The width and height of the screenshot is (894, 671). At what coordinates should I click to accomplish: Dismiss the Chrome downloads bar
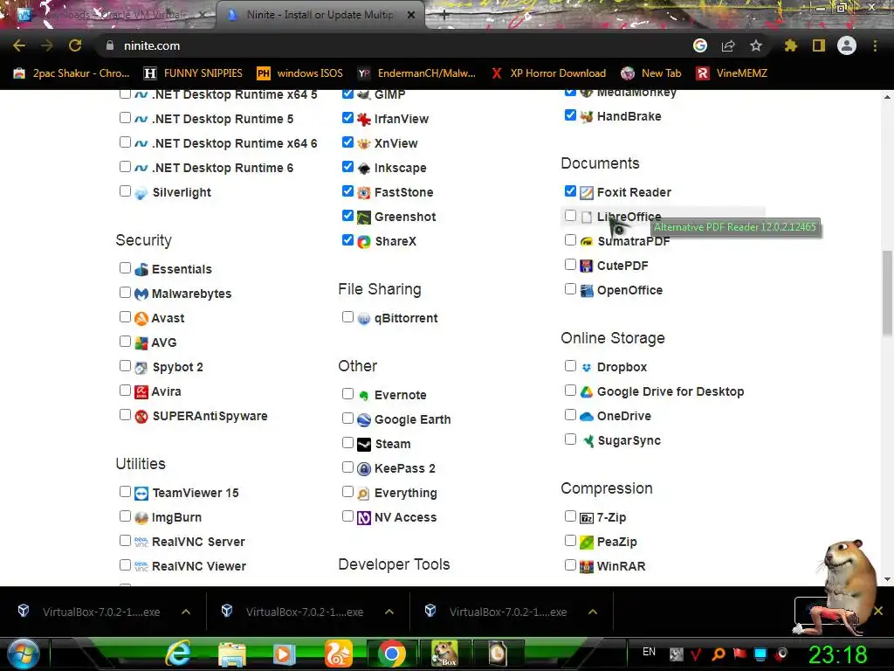tap(878, 611)
